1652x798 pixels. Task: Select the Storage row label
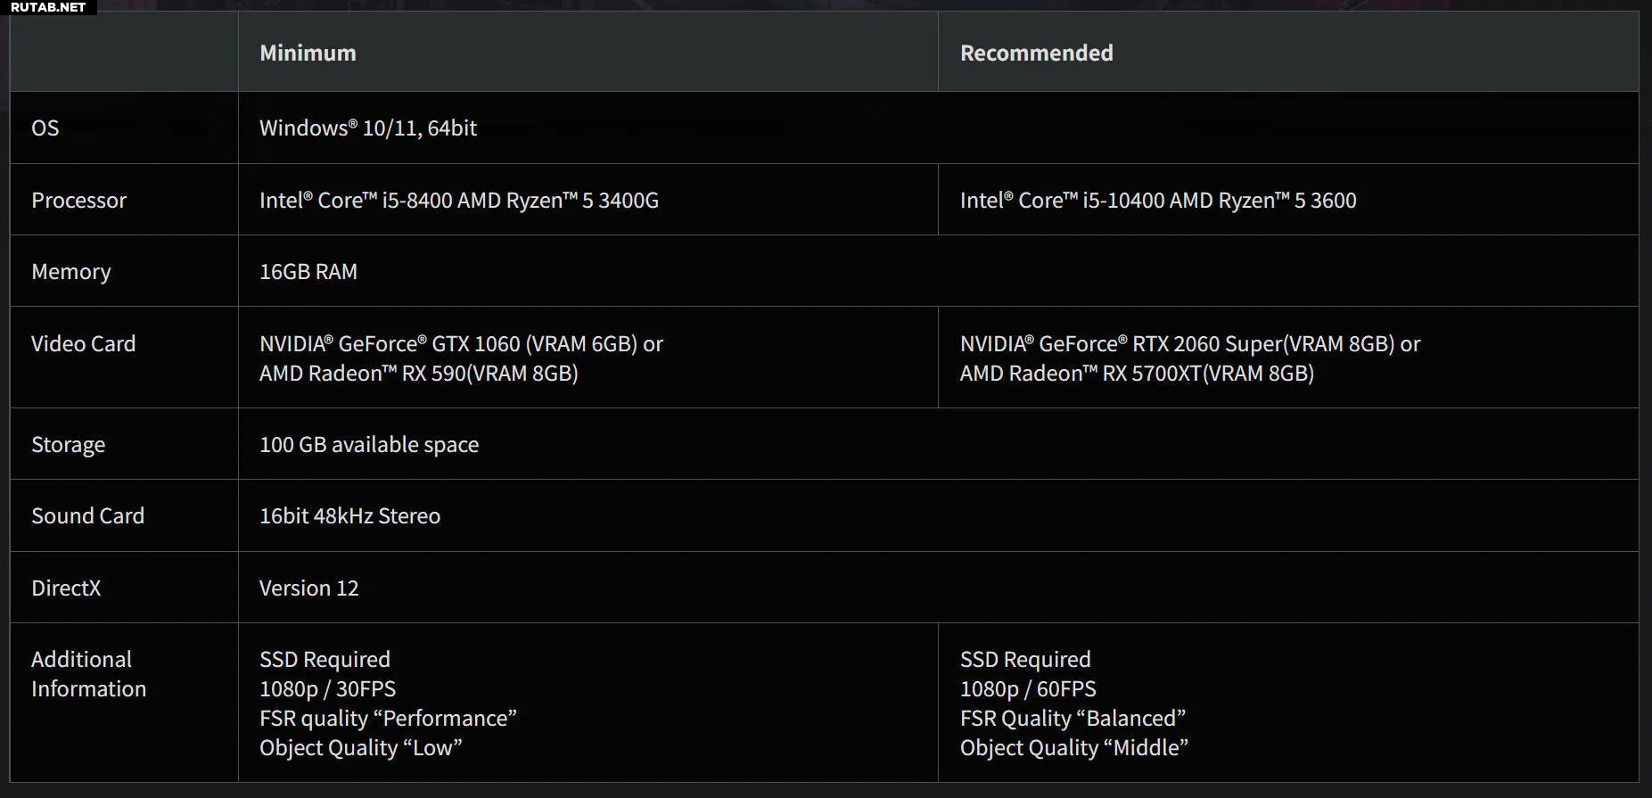pyautogui.click(x=68, y=445)
